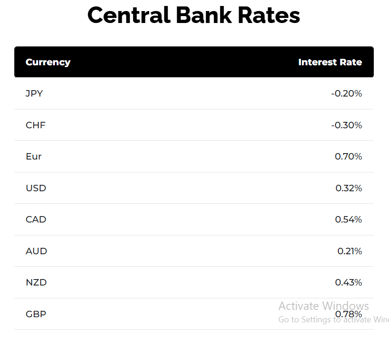Select the Currency column header
The height and width of the screenshot is (337, 389).
[x=48, y=62]
